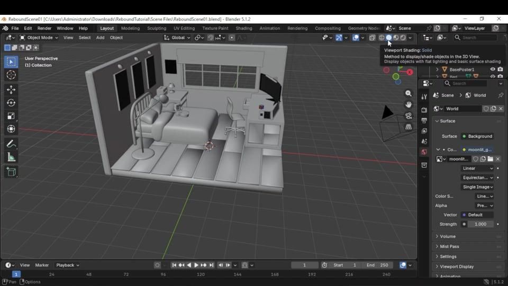Click the Surface Background shader button
The image size is (508, 286).
[x=477, y=136]
